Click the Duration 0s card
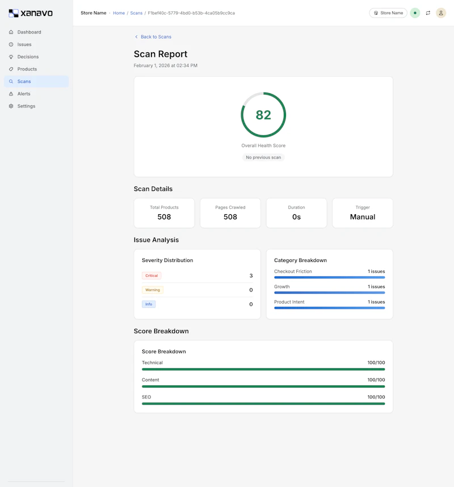Image resolution: width=454 pixels, height=487 pixels. pyautogui.click(x=296, y=213)
